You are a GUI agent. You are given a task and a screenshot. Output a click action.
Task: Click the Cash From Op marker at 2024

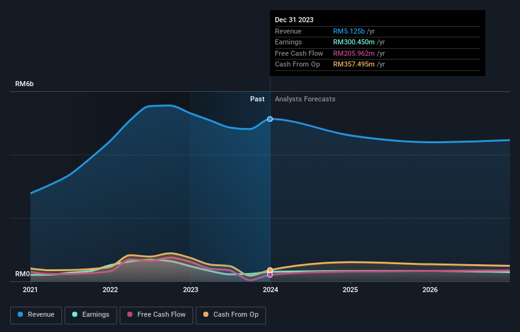(270, 270)
